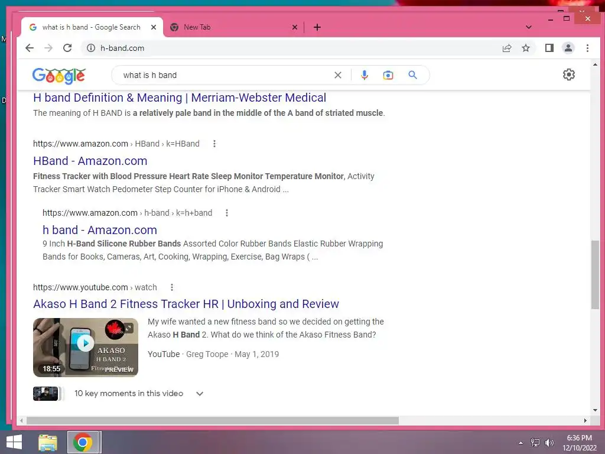
Task: Click 'YouTube · Greg Toope · May 1, 2019' text
Action: pos(213,354)
